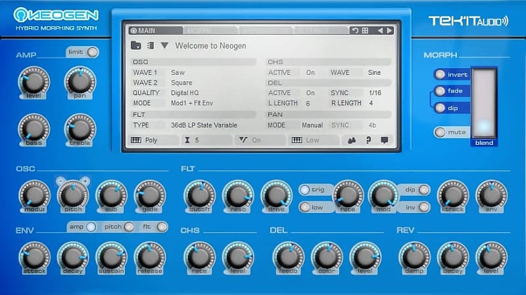Viewport: 526px width, 295px height.
Task: Click the keyboard icon beside Low
Action: (297, 140)
